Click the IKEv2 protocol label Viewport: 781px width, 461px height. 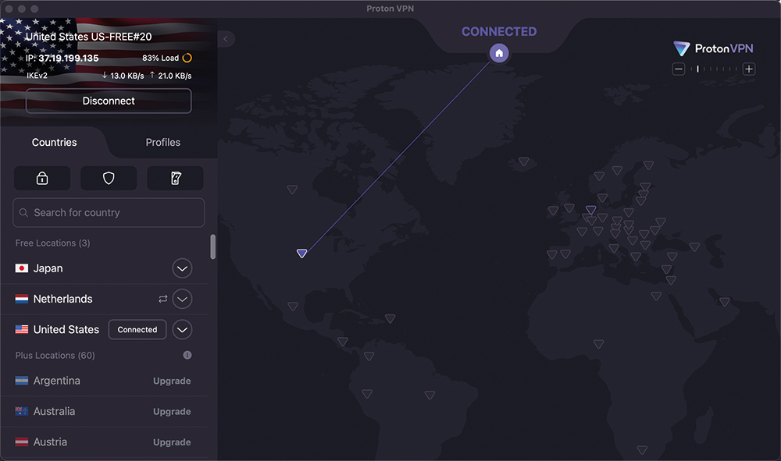point(37,76)
